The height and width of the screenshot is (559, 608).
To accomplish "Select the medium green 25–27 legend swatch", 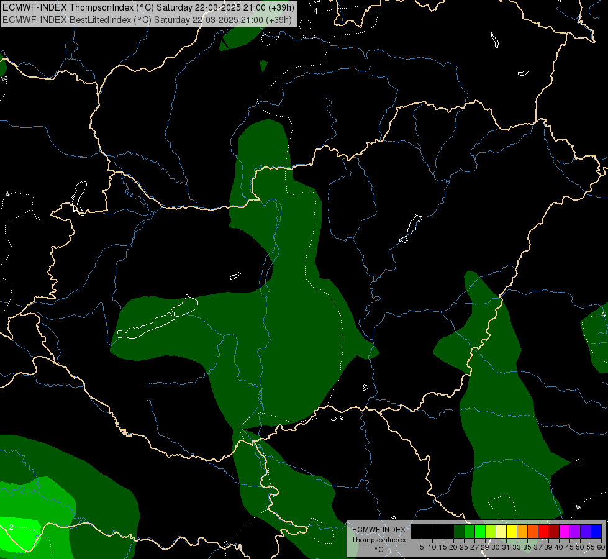I will 470,531.
